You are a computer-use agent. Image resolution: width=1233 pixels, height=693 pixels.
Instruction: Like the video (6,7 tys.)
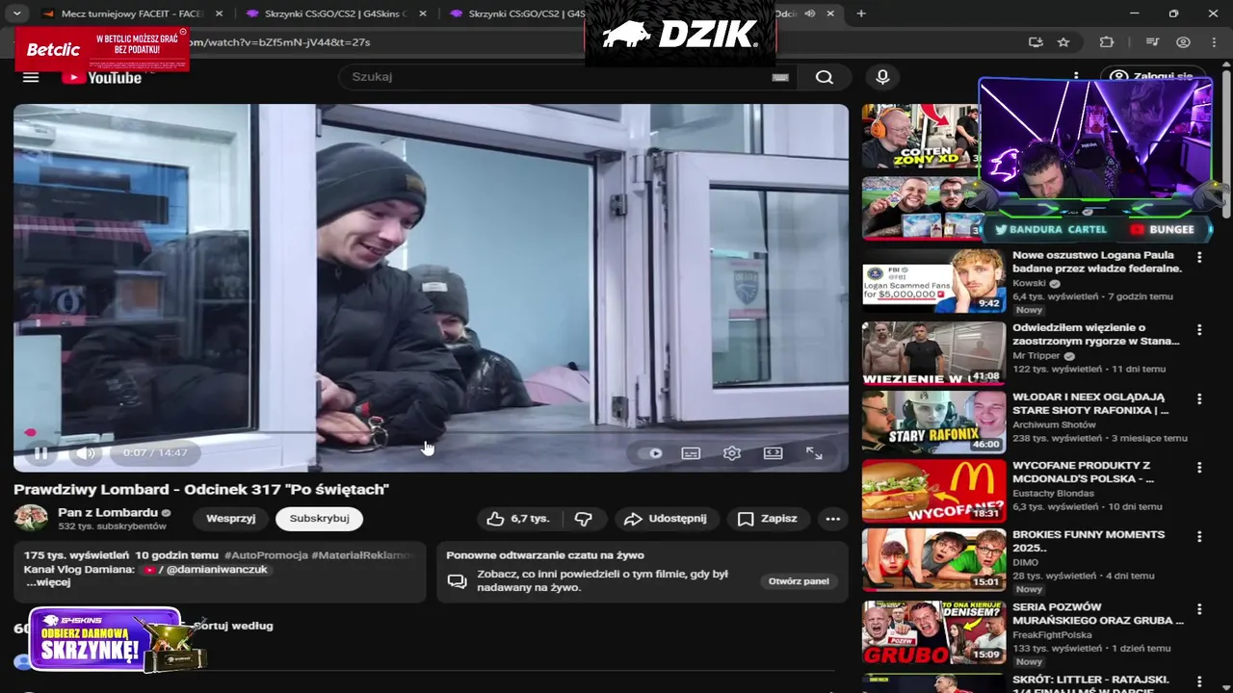point(518,518)
